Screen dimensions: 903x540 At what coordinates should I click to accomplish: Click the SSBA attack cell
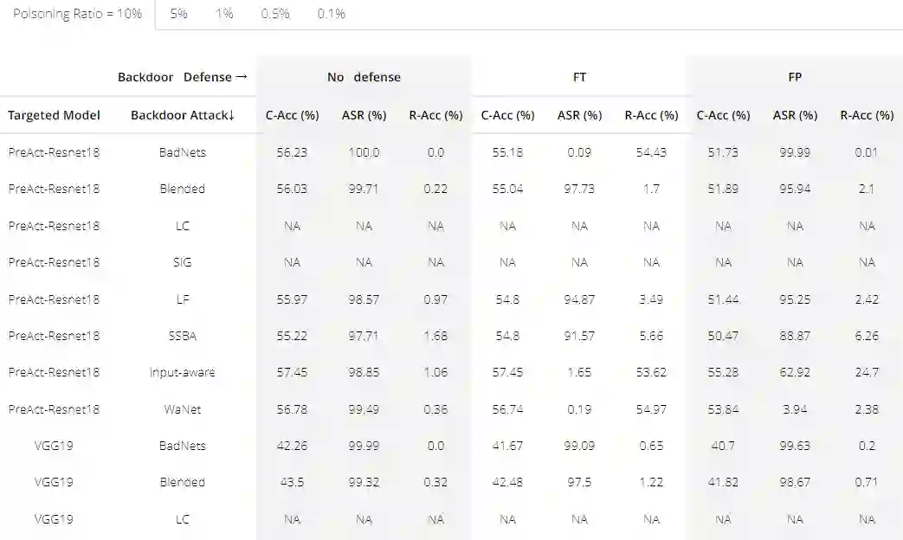(x=182, y=336)
